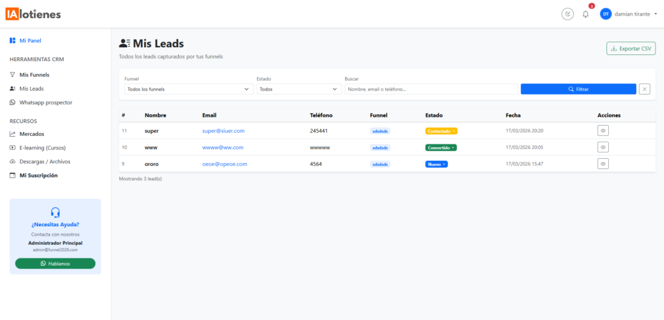Change the Contactado status badge dropdown

coord(441,131)
